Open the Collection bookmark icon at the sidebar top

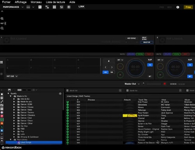2,94
